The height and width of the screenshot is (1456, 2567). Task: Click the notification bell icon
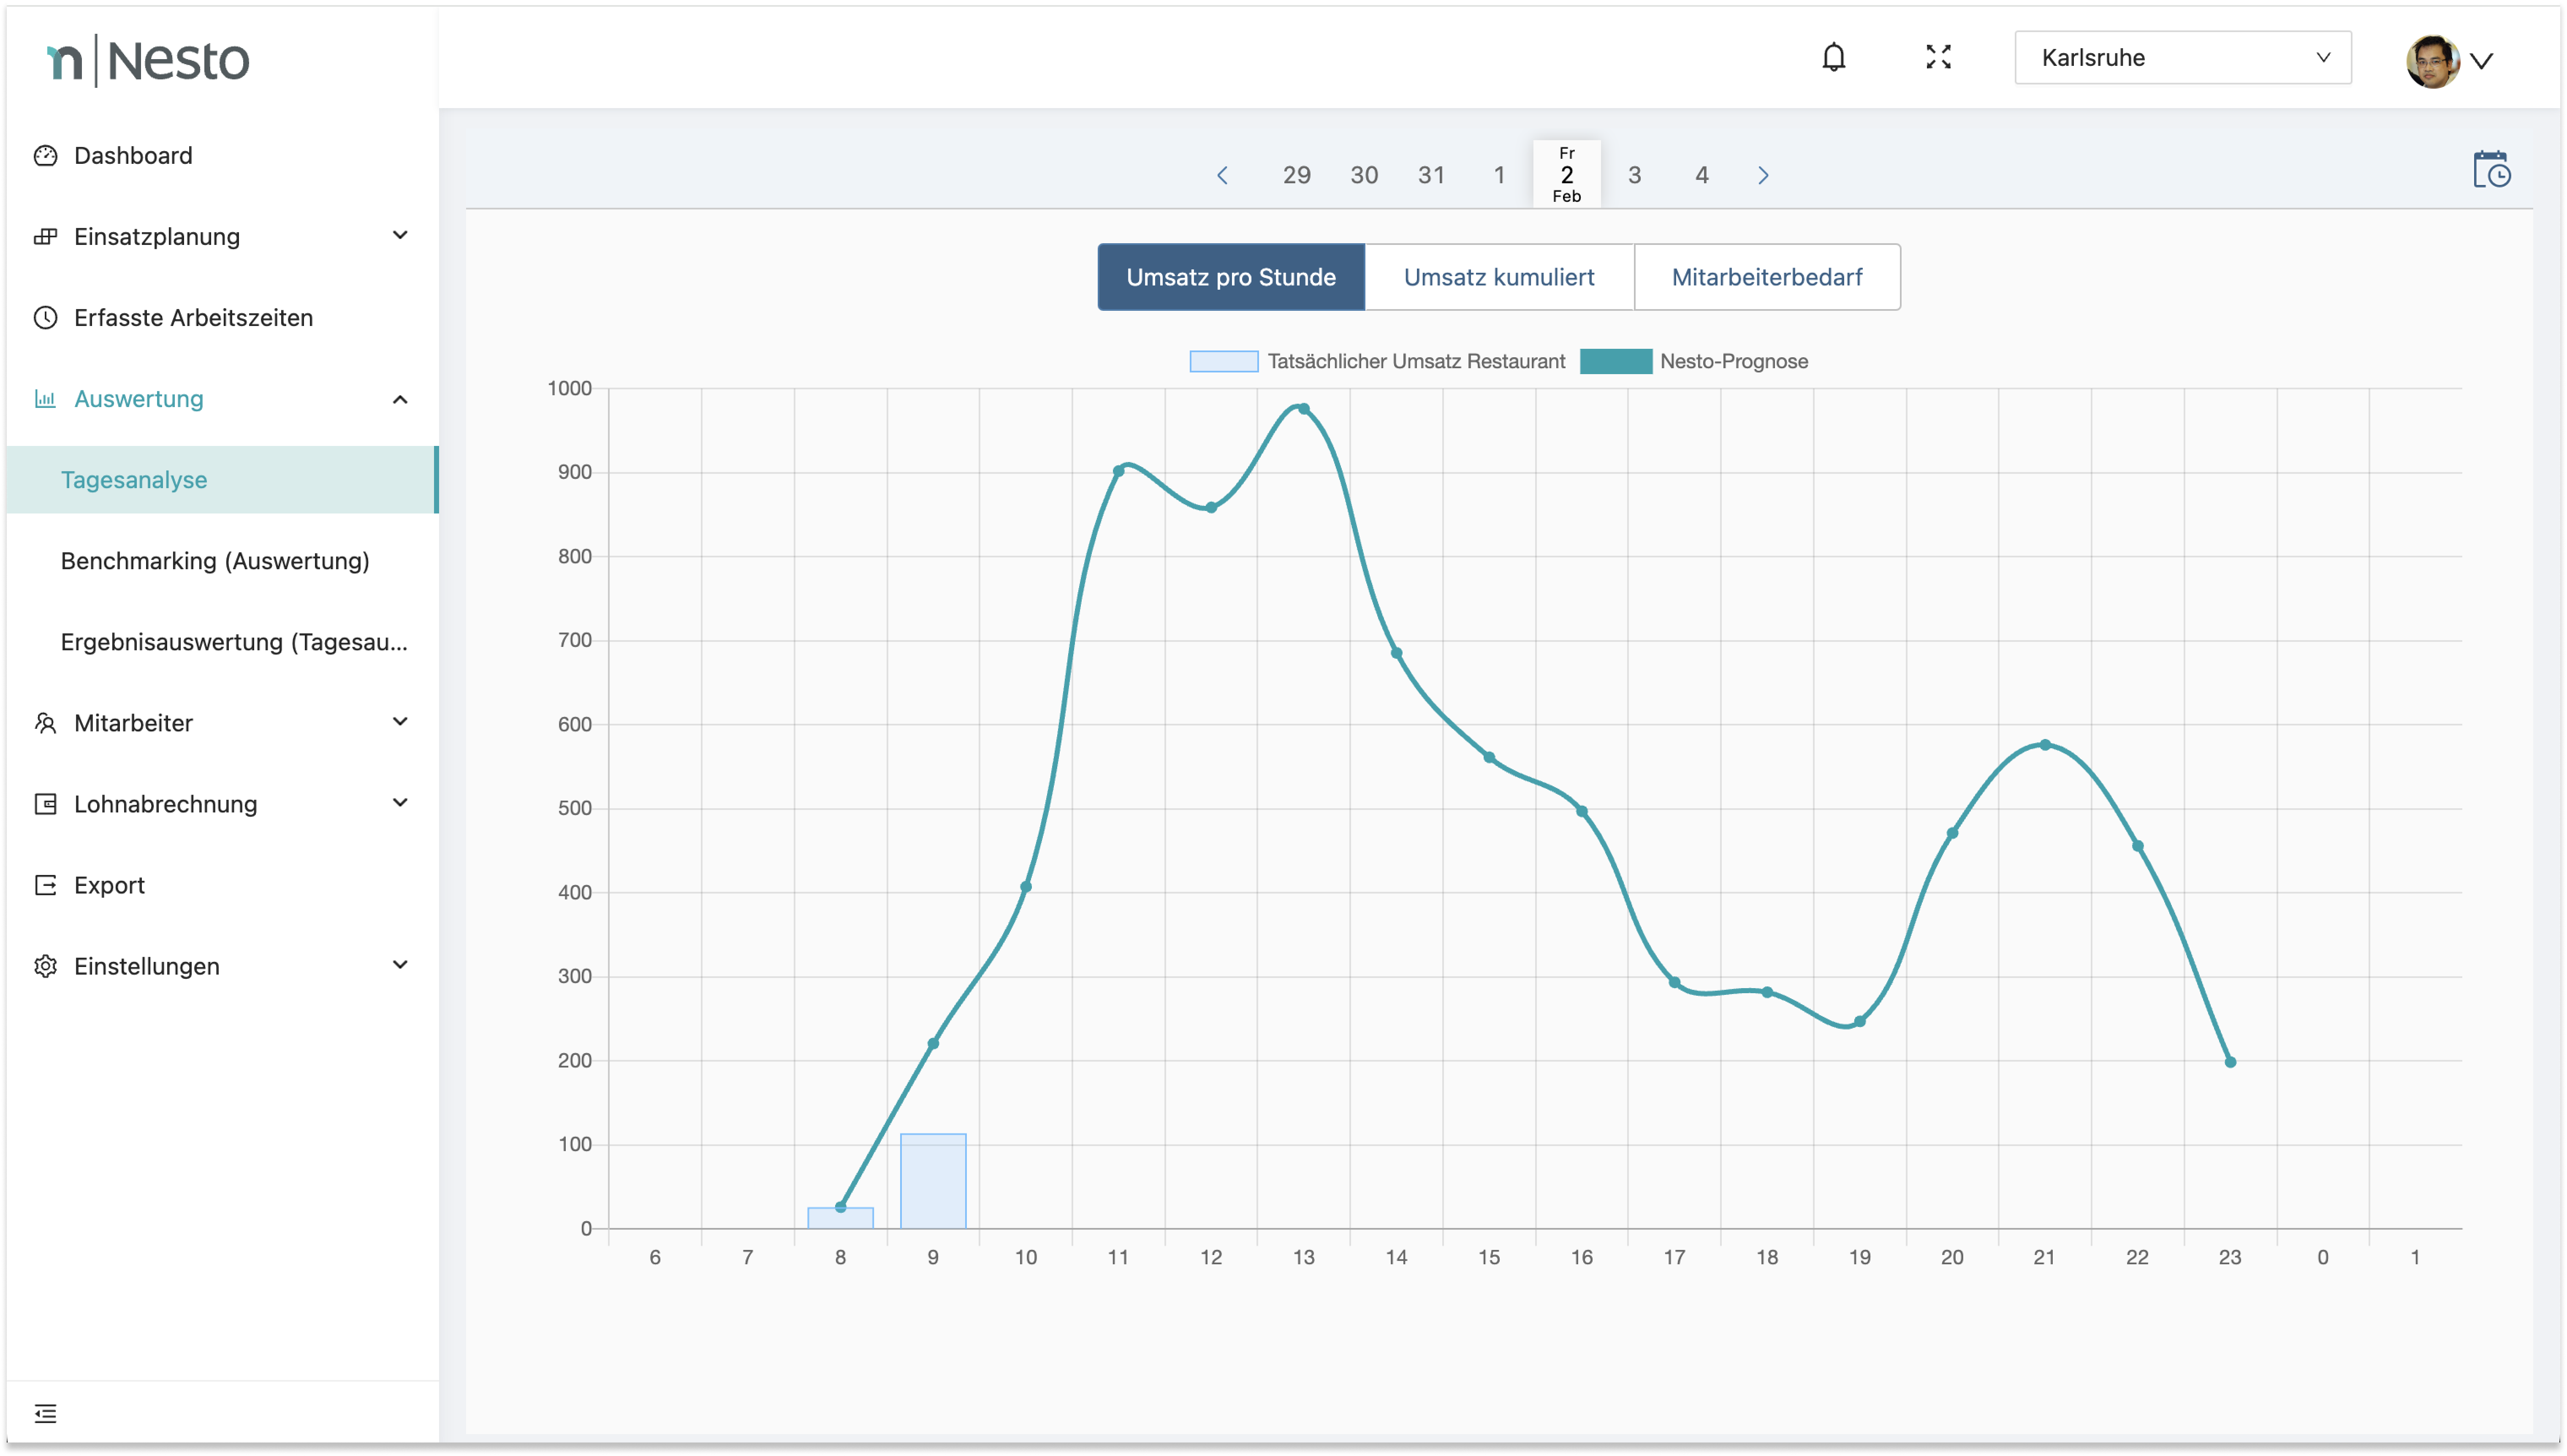tap(1833, 58)
